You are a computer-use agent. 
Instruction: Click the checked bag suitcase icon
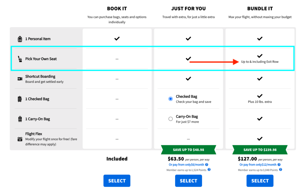click(x=20, y=99)
